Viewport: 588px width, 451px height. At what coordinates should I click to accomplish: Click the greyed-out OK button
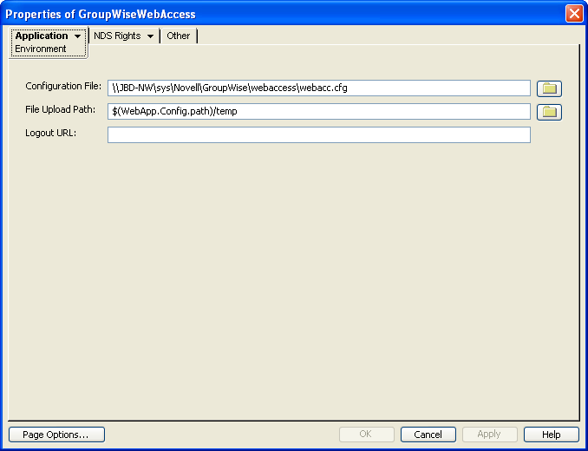366,435
